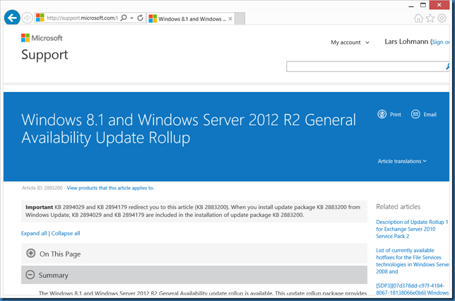
Task: Open Favorites using the star icon
Action: (x=430, y=18)
